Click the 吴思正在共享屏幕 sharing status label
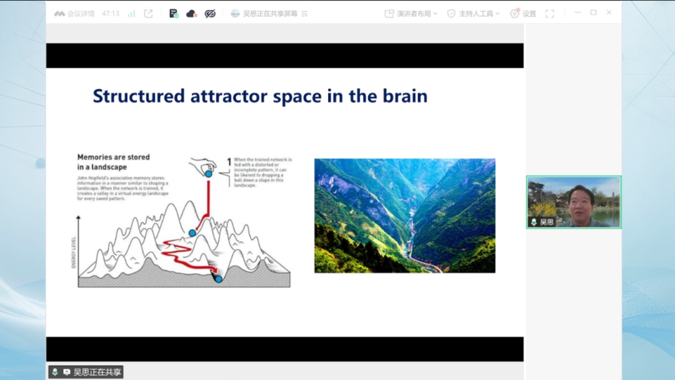675x380 pixels. [x=270, y=14]
